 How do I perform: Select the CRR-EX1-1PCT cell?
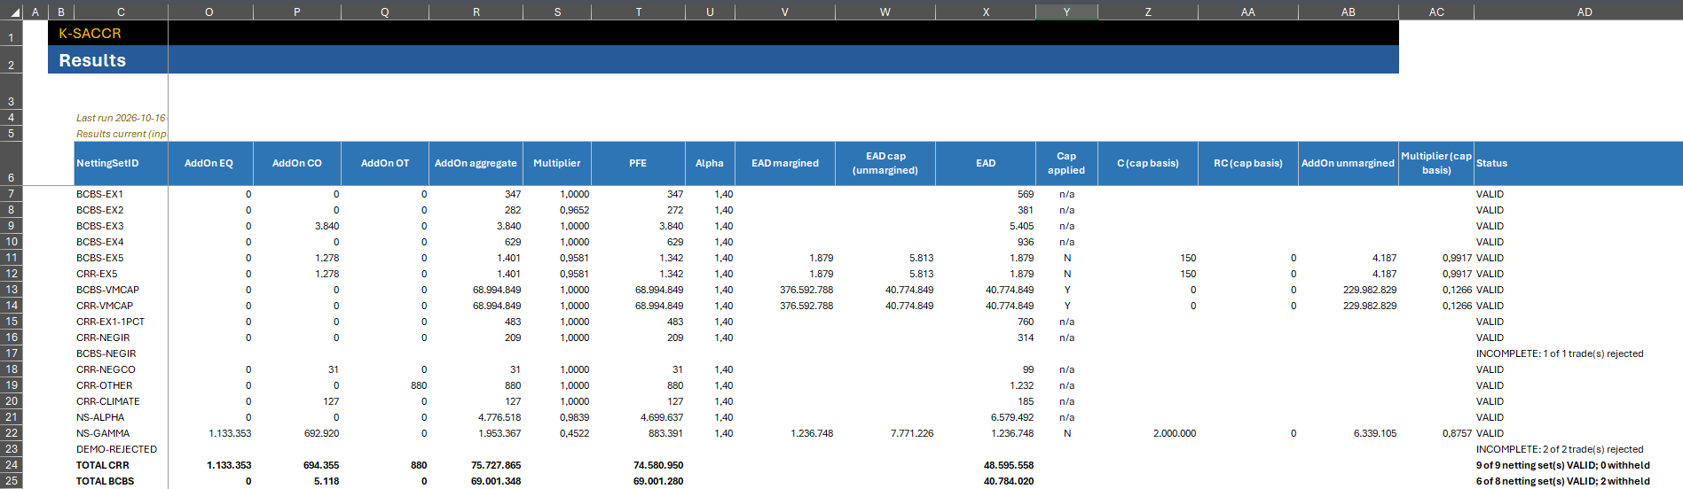click(x=121, y=322)
